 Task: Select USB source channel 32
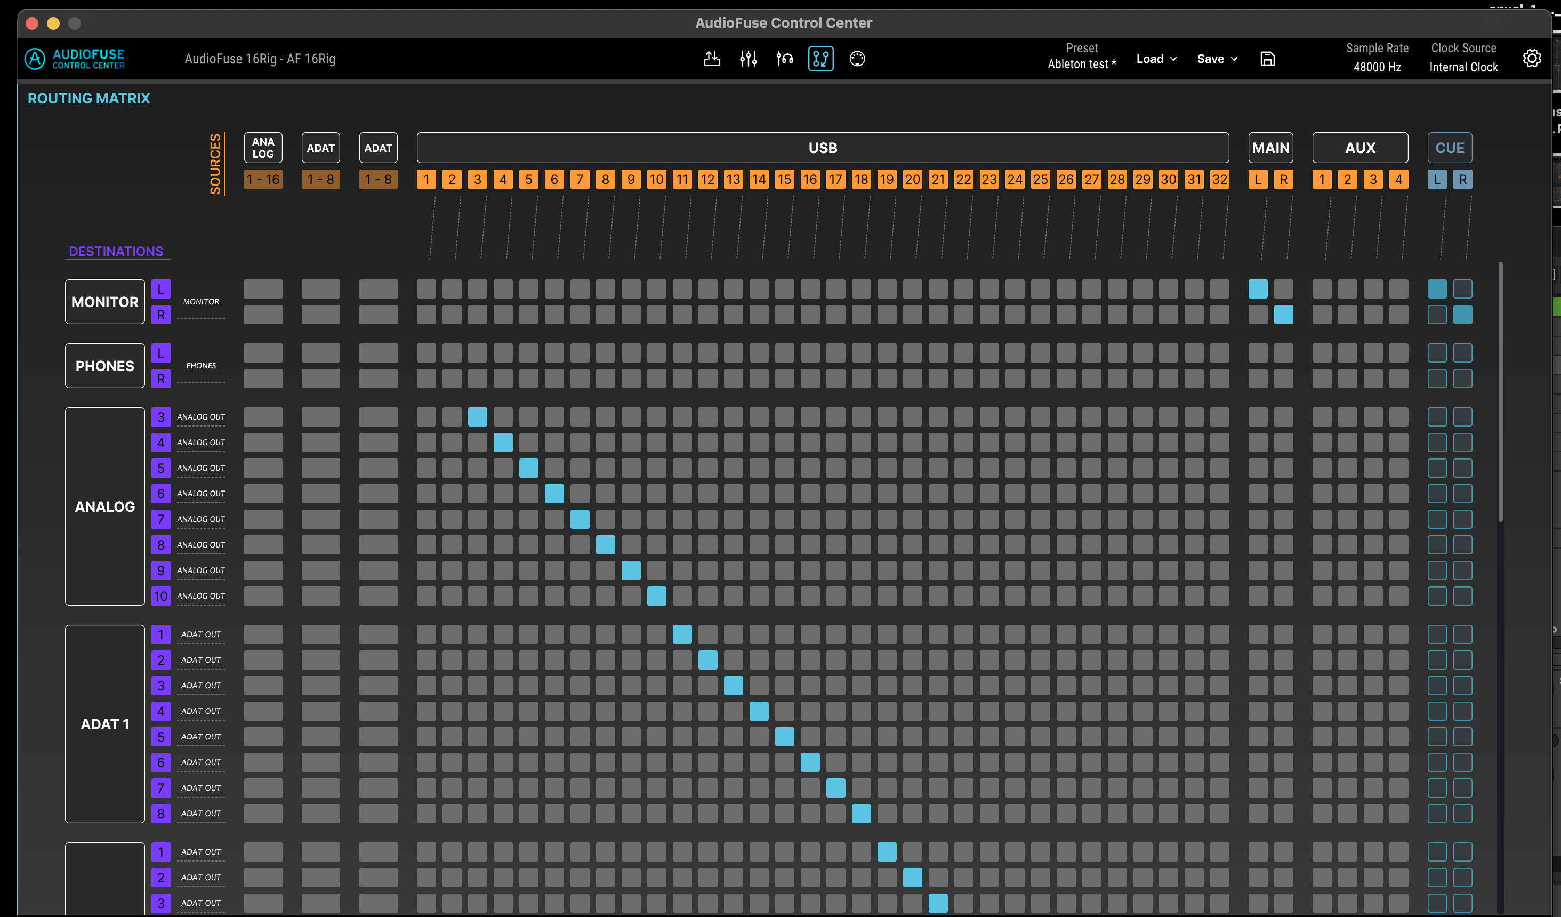(x=1220, y=180)
